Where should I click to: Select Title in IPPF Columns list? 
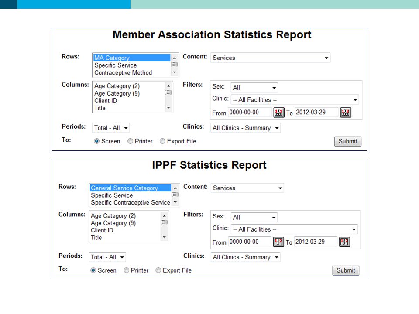[126, 238]
